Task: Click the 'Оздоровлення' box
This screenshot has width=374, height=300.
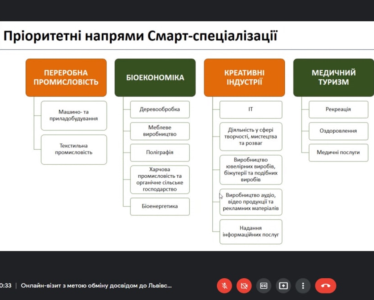Action: (x=338, y=131)
